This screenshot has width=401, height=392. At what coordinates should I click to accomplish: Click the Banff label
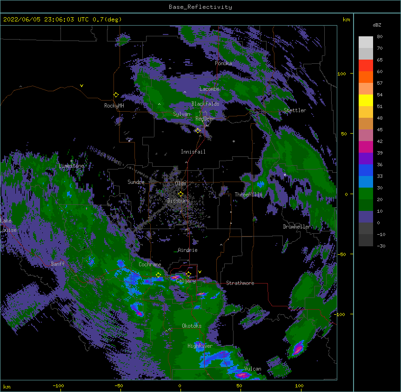pos(58,264)
